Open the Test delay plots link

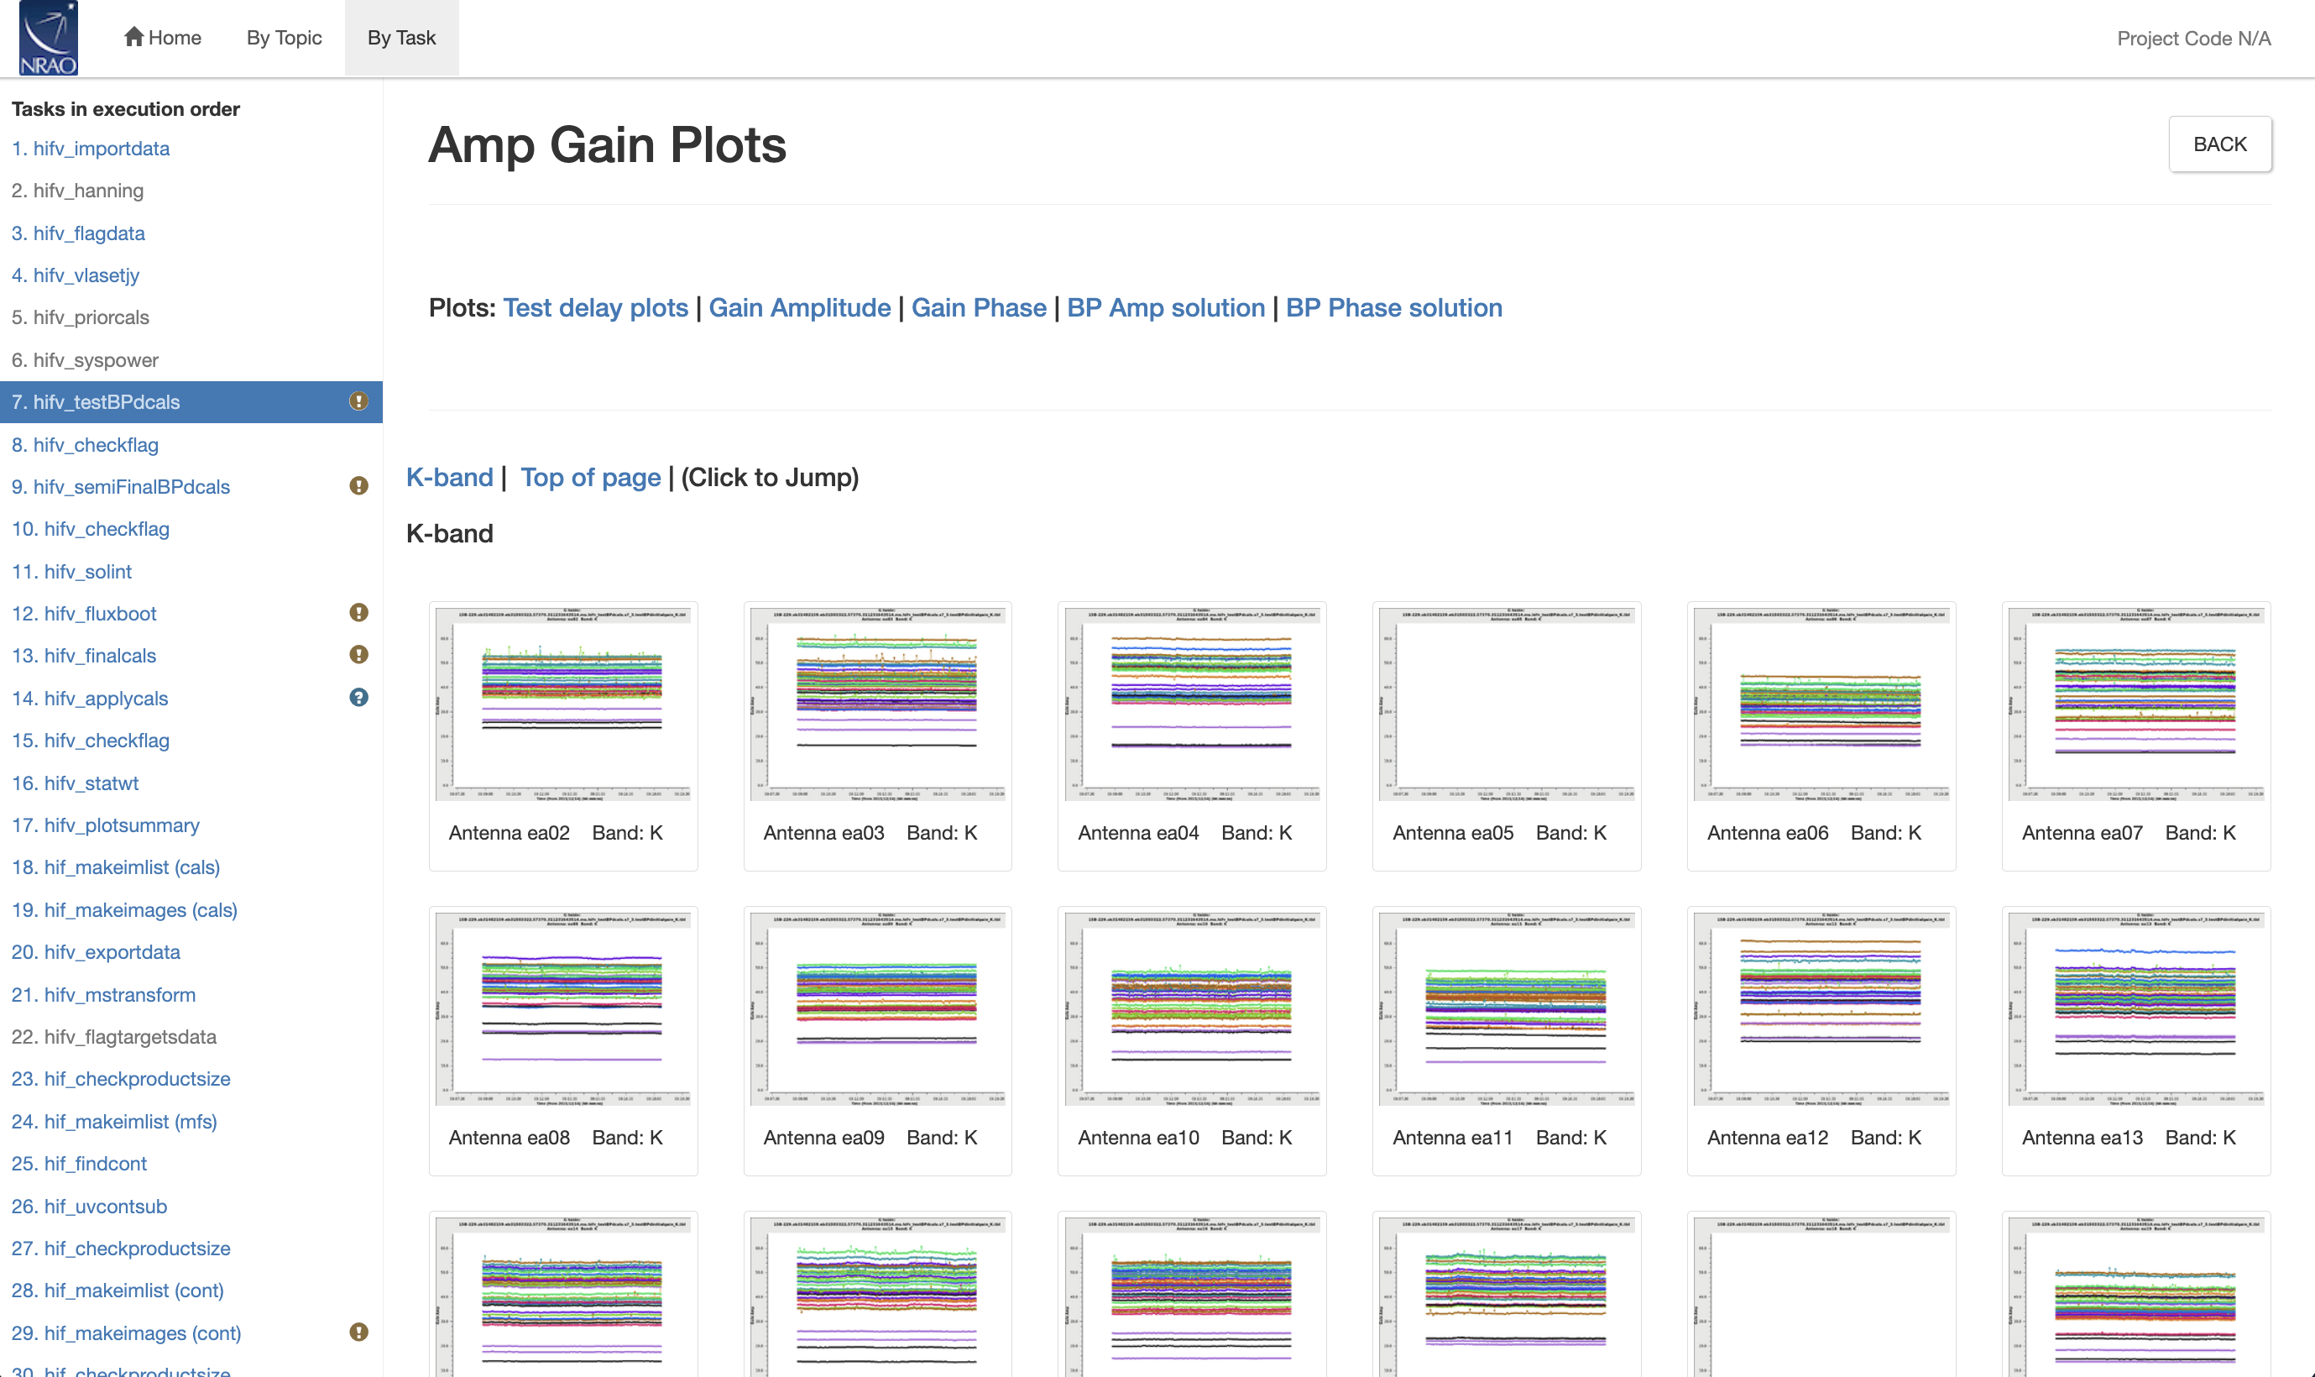595,308
